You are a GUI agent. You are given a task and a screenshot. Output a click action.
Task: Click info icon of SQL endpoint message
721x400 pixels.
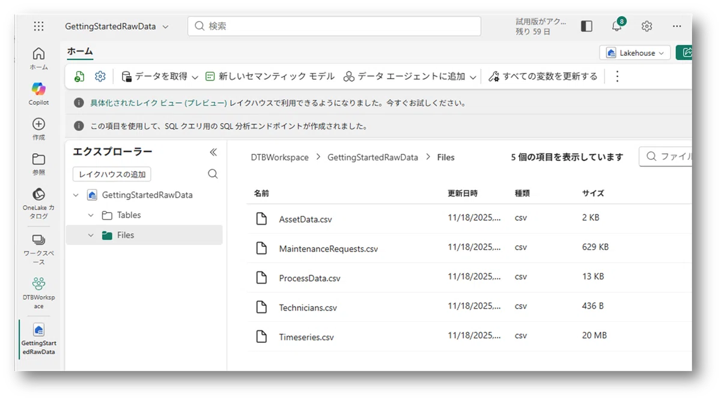79,126
